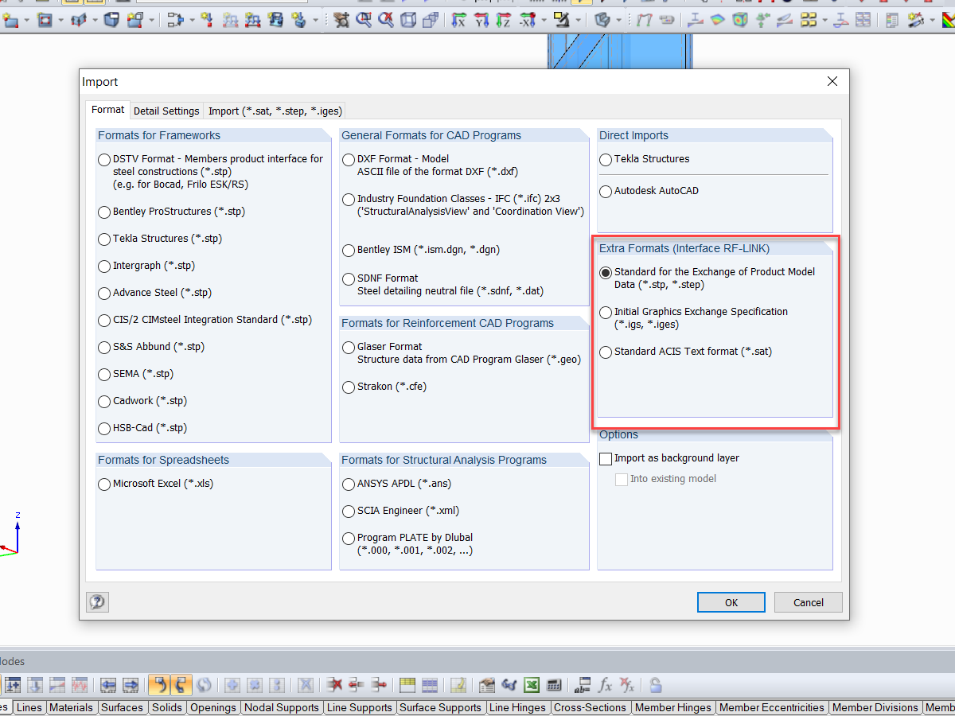Open the Cross-Sections table tab

tap(591, 707)
